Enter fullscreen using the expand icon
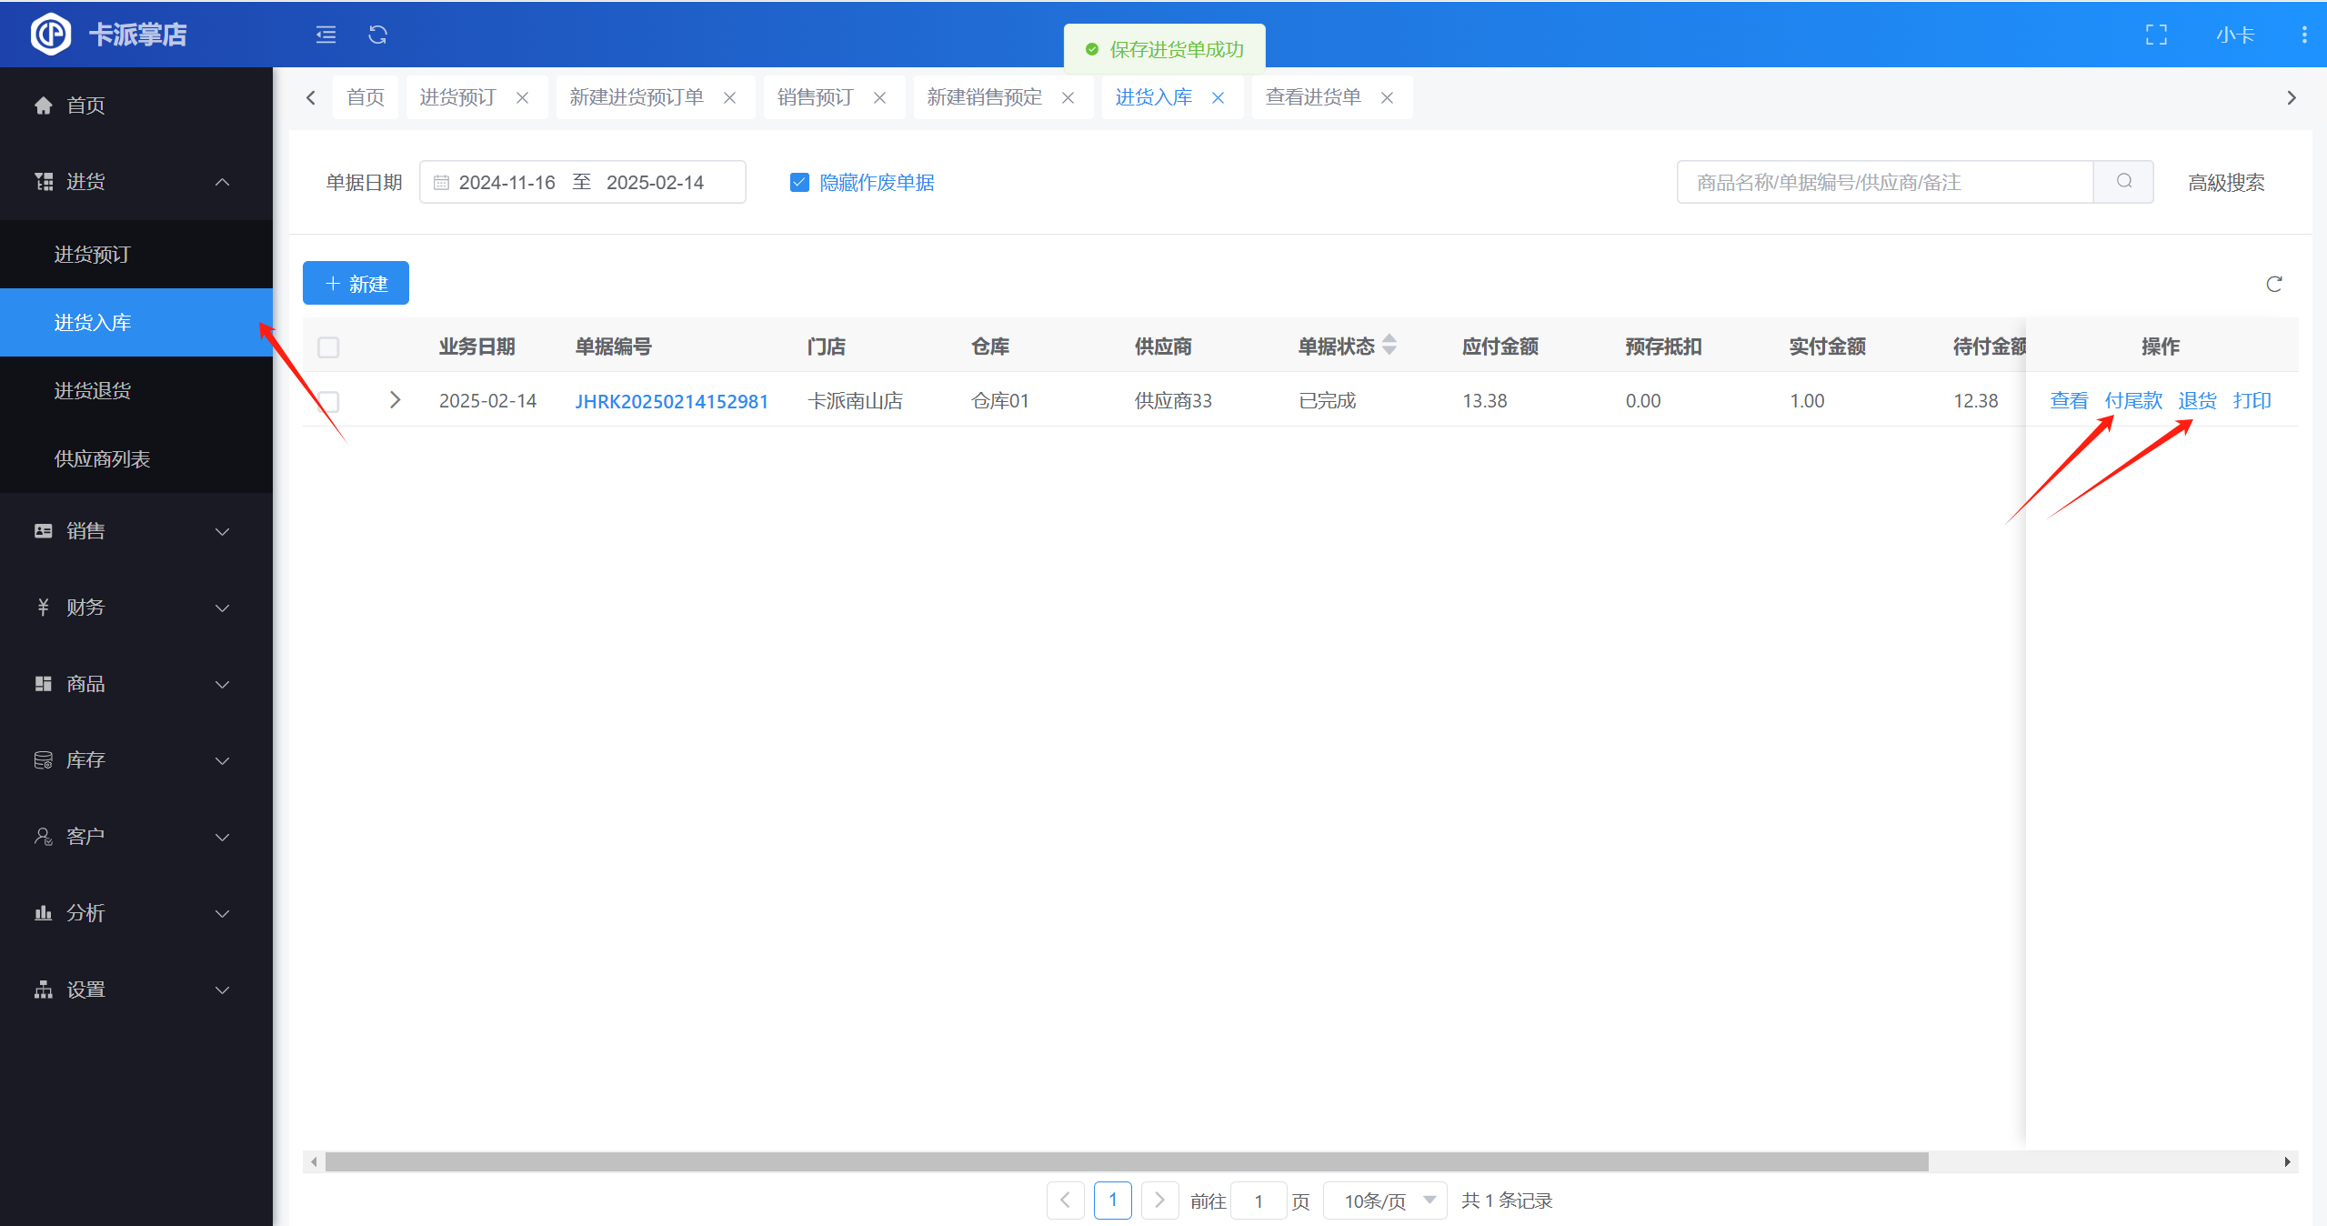Viewport: 2327px width, 1226px height. [2156, 35]
